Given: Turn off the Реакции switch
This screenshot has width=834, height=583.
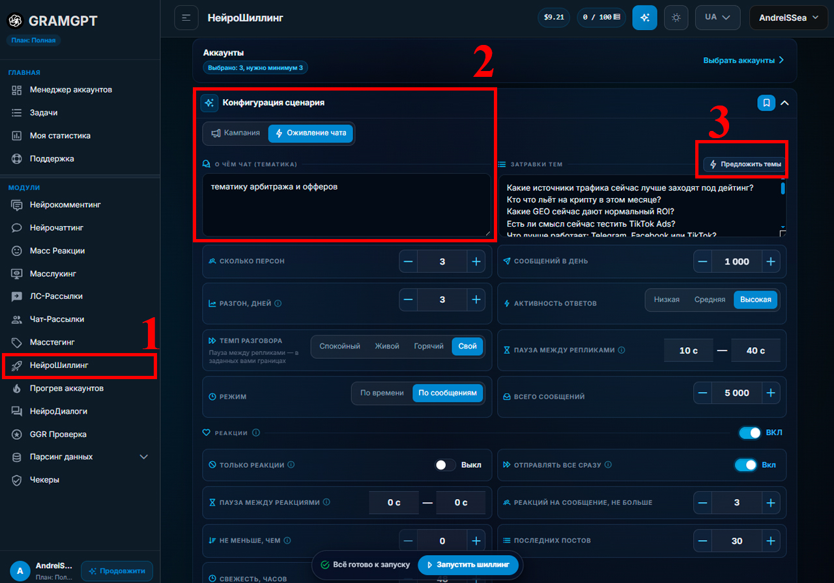Looking at the screenshot, I should [x=750, y=433].
